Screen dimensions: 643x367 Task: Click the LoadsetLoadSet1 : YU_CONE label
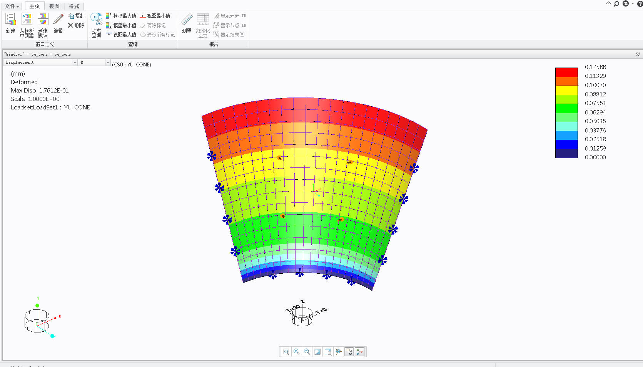(x=50, y=107)
